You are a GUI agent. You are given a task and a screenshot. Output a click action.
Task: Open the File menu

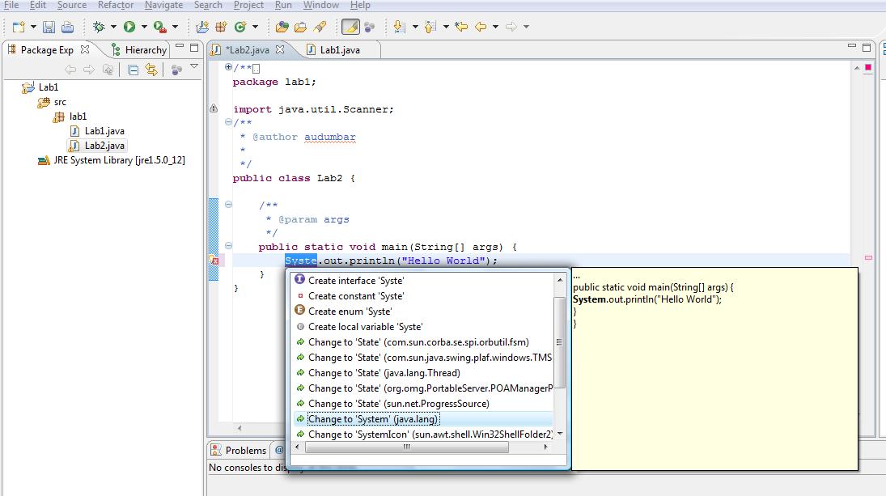tap(11, 5)
